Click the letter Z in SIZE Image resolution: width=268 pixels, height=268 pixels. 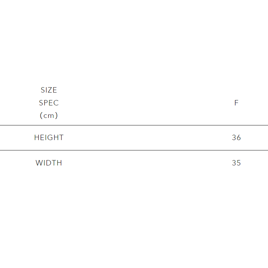click(x=50, y=90)
